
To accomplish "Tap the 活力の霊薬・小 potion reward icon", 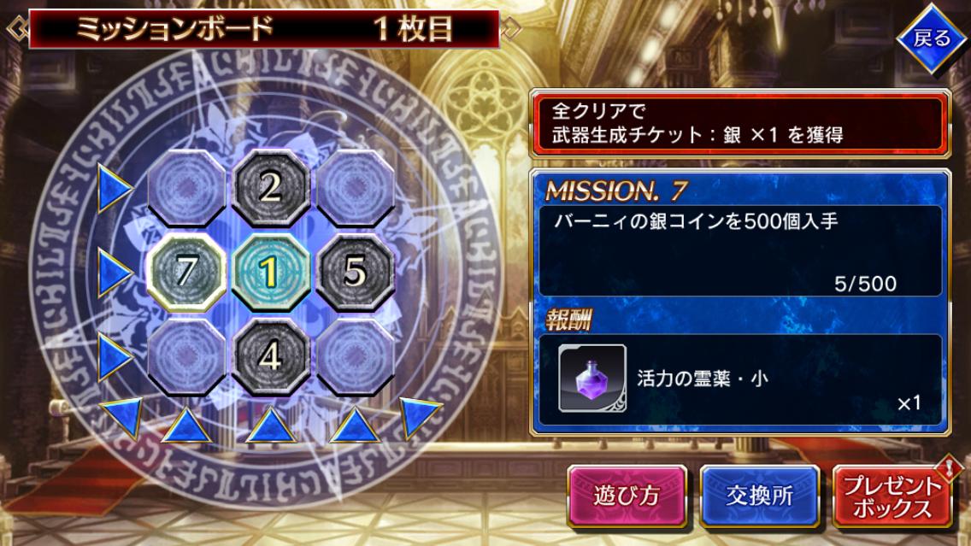I will click(592, 379).
